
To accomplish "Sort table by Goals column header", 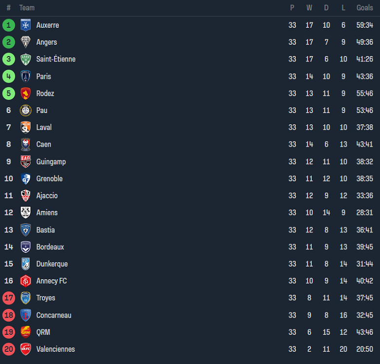I will [x=364, y=8].
